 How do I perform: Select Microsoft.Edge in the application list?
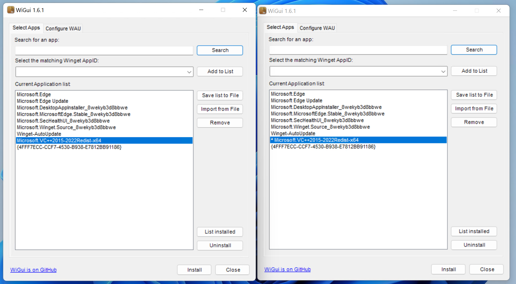pyautogui.click(x=34, y=94)
